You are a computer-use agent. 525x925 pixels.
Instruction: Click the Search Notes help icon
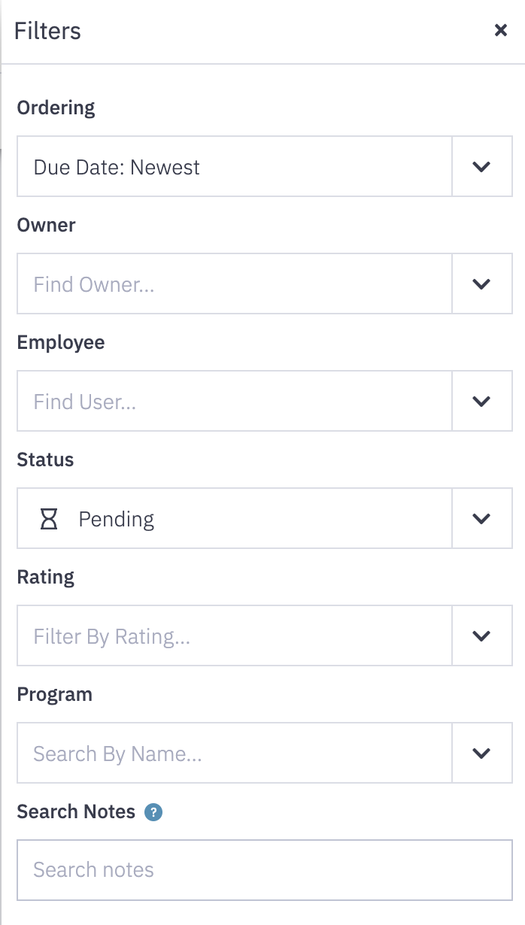tap(153, 812)
